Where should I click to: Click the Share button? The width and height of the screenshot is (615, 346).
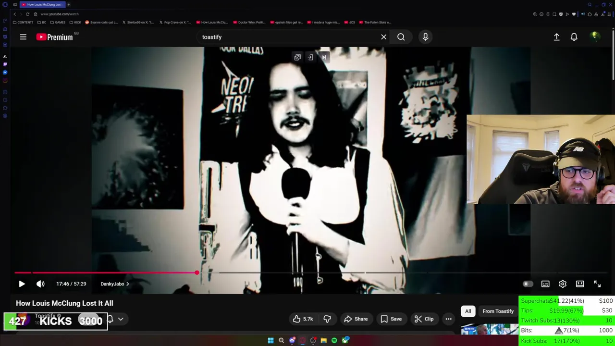tap(356, 319)
